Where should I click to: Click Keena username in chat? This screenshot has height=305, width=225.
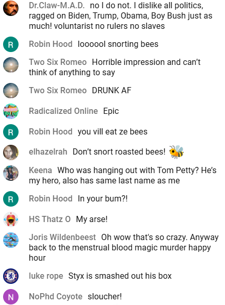[41, 170]
